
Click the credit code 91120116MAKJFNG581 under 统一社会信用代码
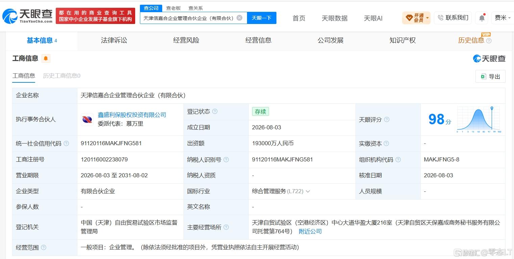[111, 144]
